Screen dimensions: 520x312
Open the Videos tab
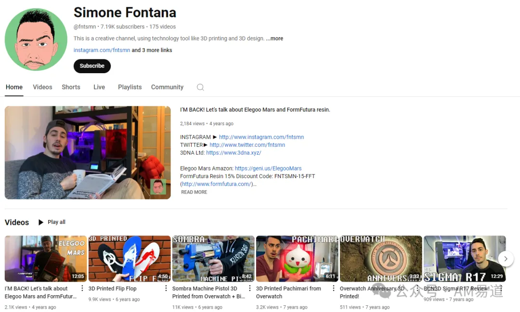(x=42, y=87)
